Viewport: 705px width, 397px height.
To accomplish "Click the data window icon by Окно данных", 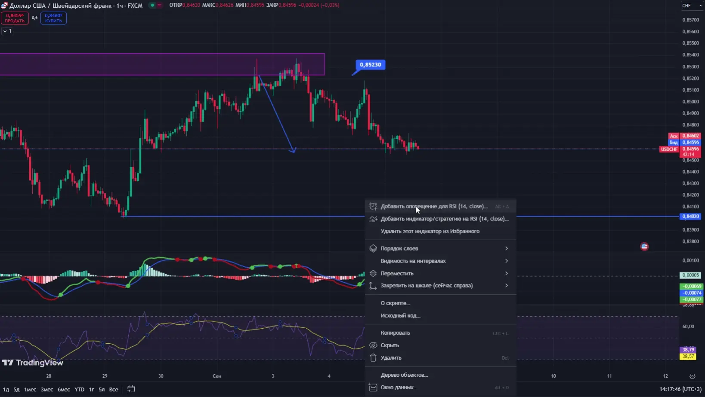I will point(373,388).
